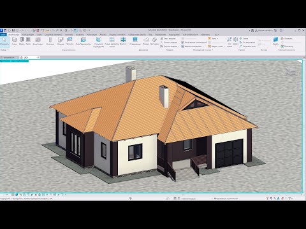Expand the Column tool dropdown arrow
Image resolution: width=306 pixels, height=229 pixels.
pyautogui.click(x=50, y=46)
